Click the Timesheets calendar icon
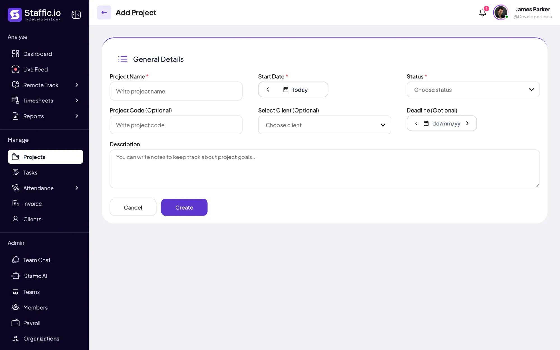Screen dimensions: 560x350 (15, 100)
